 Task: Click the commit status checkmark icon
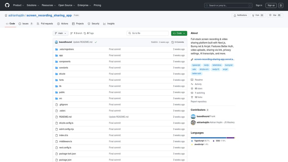[96, 42]
